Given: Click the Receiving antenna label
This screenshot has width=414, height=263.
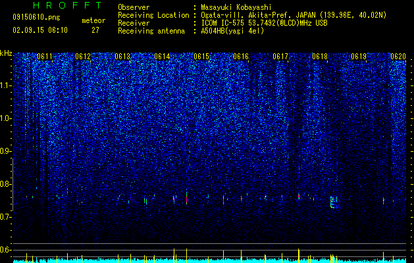Looking at the screenshot, I should click(x=151, y=31).
